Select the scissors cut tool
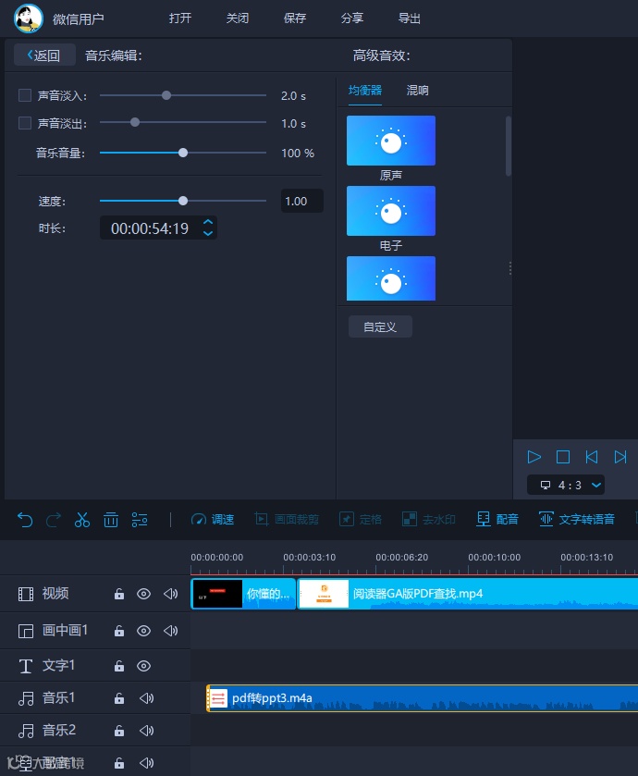The width and height of the screenshot is (638, 776). click(82, 520)
